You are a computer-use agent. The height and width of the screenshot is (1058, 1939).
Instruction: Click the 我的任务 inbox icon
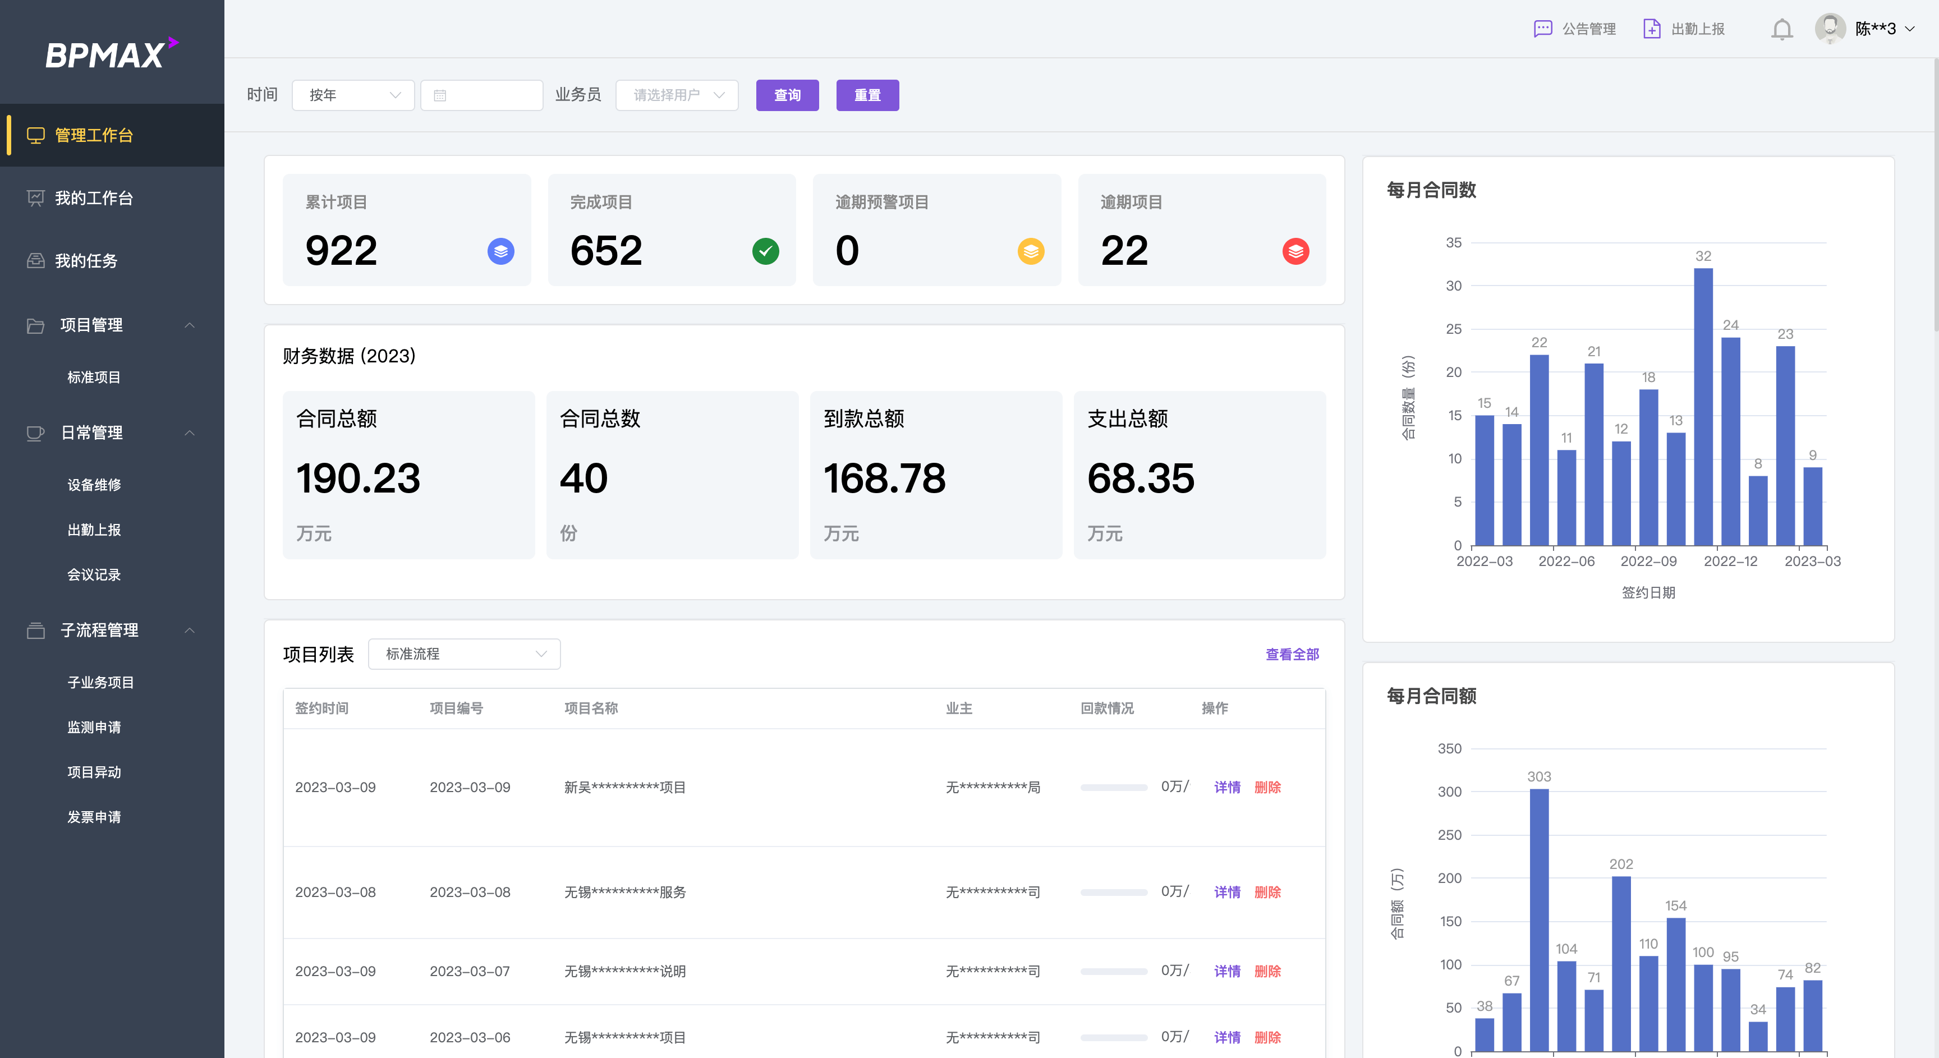click(35, 261)
